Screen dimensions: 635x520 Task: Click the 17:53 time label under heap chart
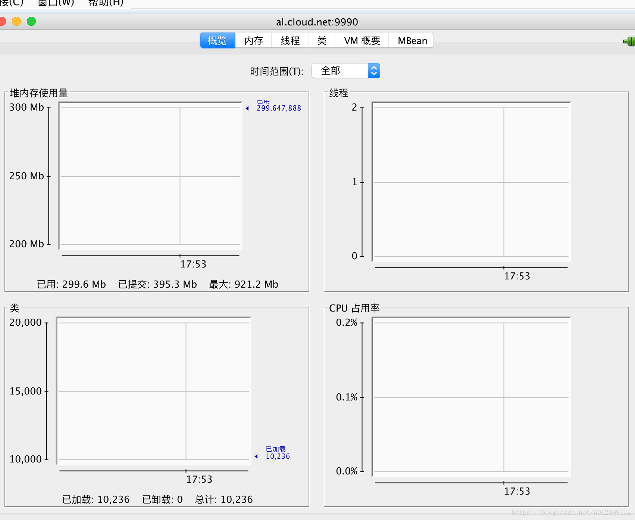click(x=193, y=264)
